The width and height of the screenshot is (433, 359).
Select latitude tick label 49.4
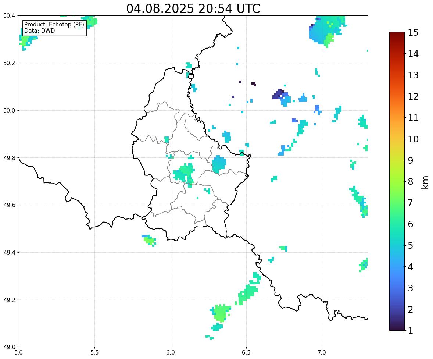pos(9,253)
